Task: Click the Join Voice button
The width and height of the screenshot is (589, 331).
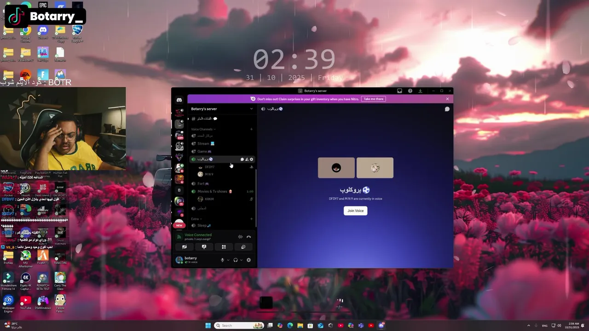Action: [355, 211]
